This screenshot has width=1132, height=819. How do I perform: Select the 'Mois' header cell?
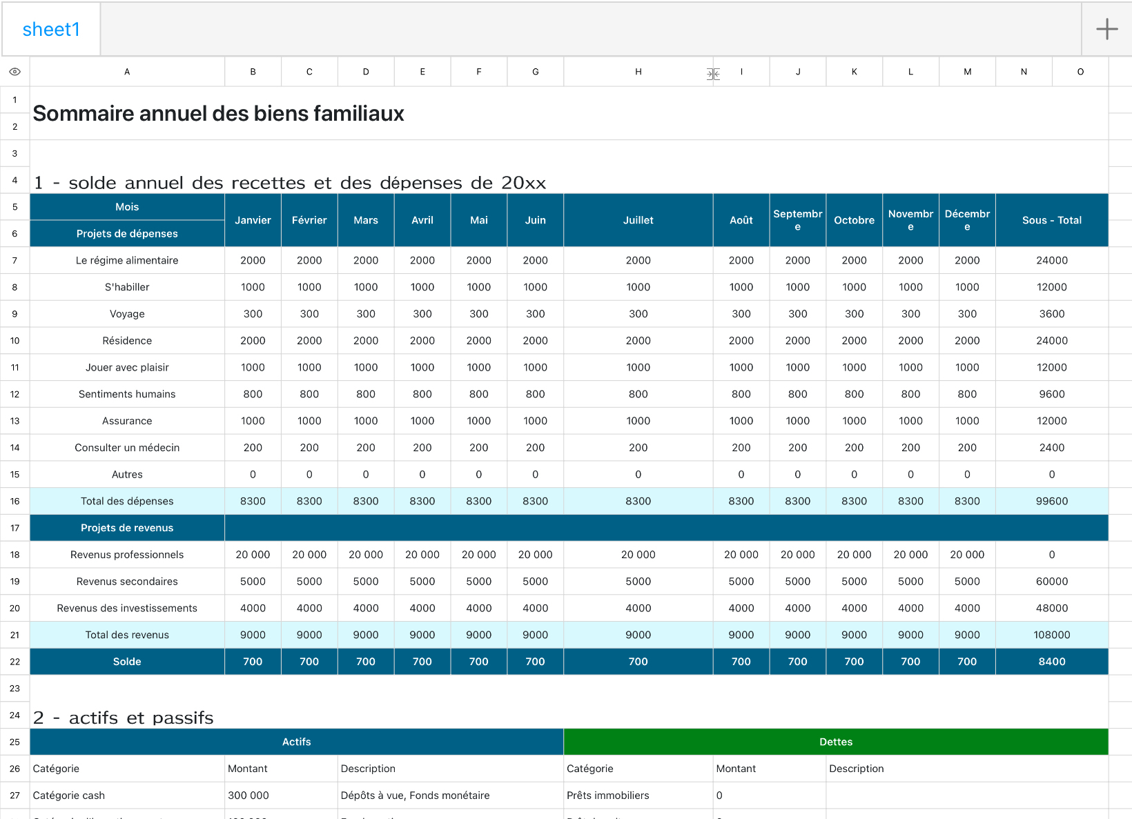click(x=127, y=207)
